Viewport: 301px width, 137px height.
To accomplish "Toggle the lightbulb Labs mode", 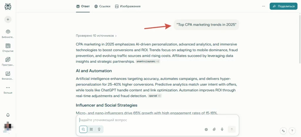I will tap(99, 129).
